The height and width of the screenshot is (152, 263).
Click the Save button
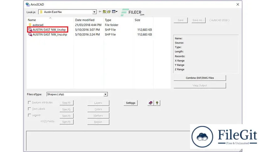pos(181,20)
